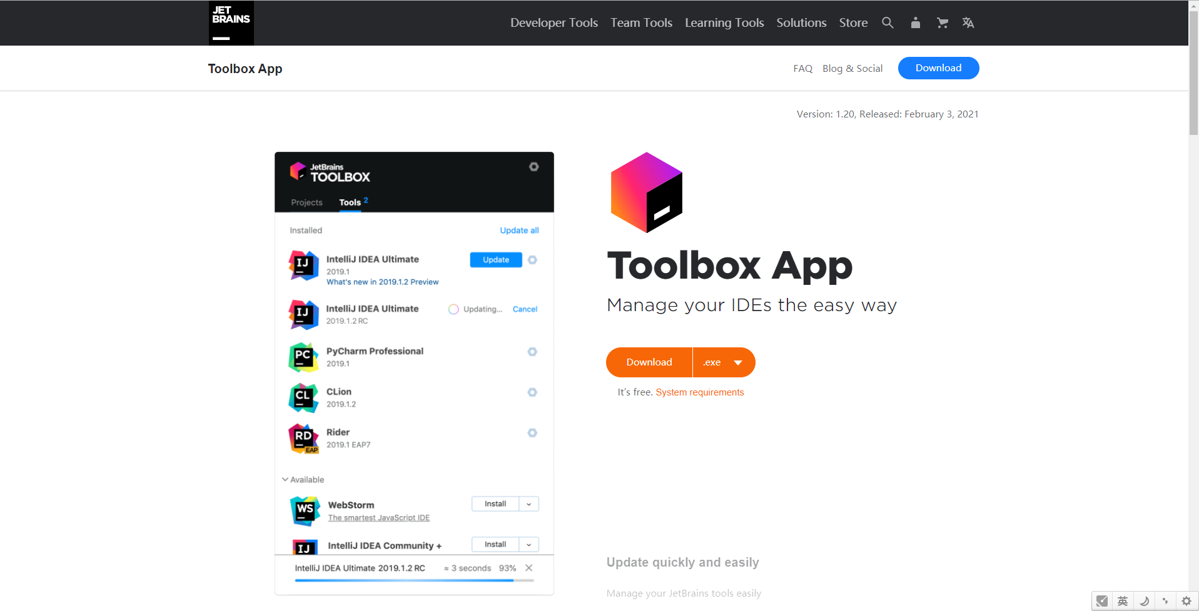
Task: Open the Store menu
Action: click(853, 23)
